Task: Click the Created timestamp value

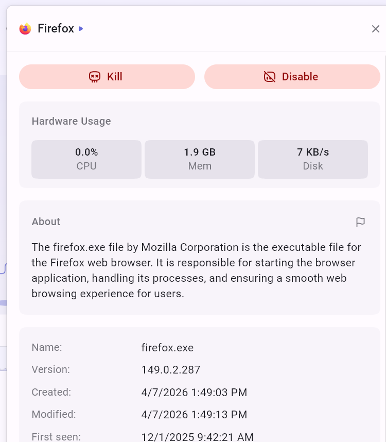Action: [x=194, y=393]
